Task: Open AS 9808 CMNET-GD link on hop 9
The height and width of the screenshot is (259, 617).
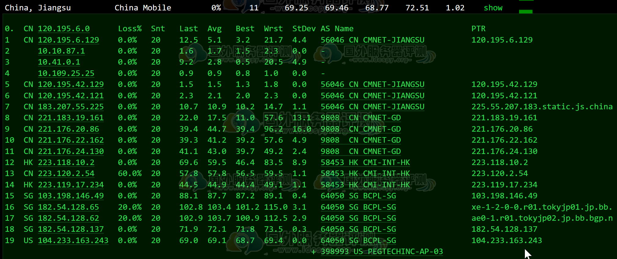Action: [361, 129]
